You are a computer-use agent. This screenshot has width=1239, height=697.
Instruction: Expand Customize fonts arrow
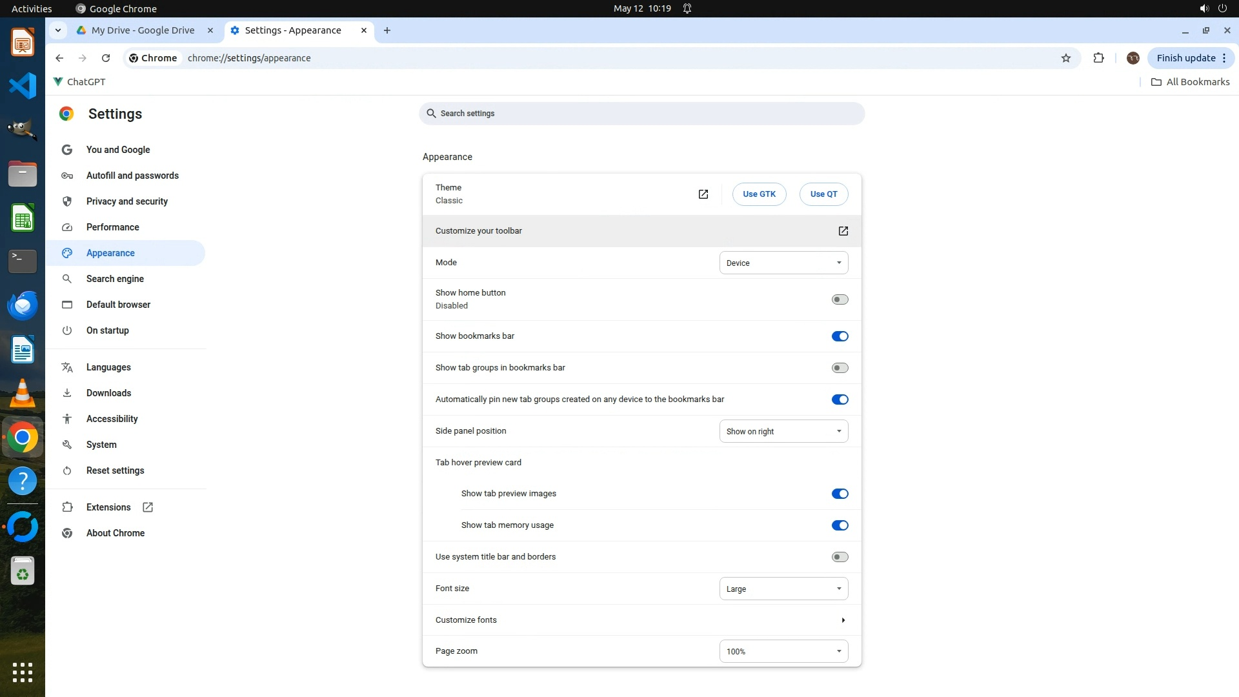point(843,620)
